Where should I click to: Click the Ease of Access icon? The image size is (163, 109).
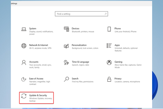24,79
